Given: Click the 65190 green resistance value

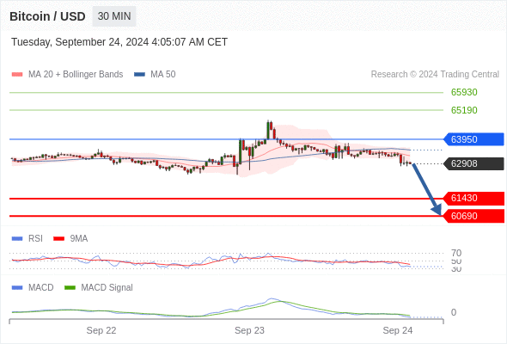Looking at the screenshot, I should coord(464,110).
